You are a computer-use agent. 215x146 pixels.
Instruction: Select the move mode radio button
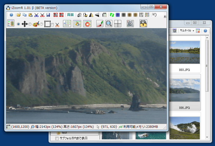(x=18, y=24)
